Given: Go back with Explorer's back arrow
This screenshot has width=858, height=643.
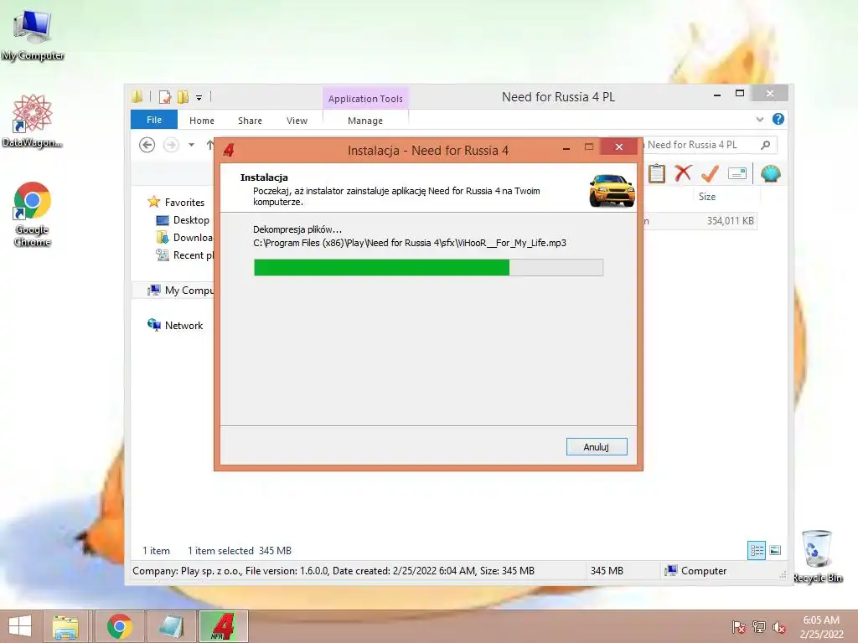Looking at the screenshot, I should point(147,145).
